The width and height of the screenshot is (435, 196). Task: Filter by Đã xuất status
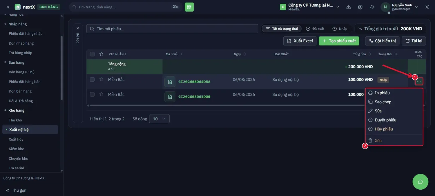pyautogui.click(x=315, y=29)
